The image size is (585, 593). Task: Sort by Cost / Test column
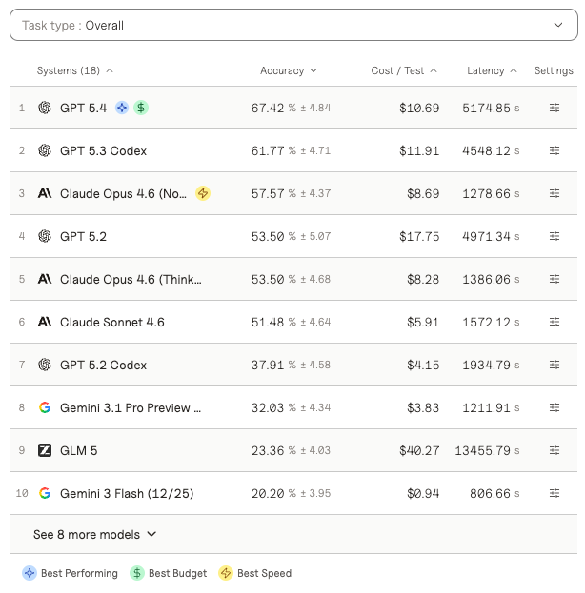(404, 70)
